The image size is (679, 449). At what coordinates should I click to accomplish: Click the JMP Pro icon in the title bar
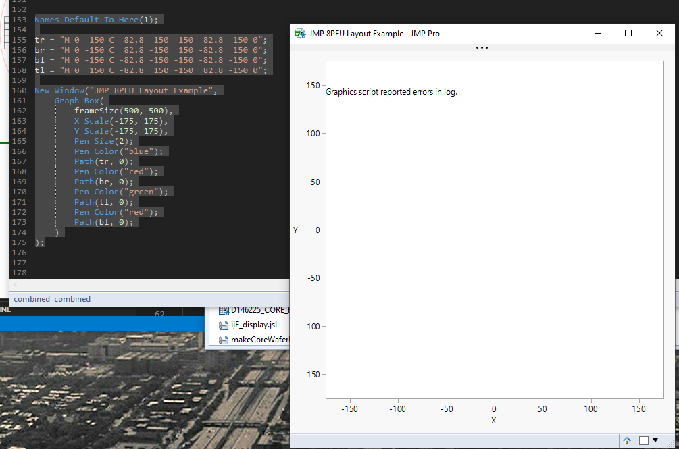pos(300,34)
